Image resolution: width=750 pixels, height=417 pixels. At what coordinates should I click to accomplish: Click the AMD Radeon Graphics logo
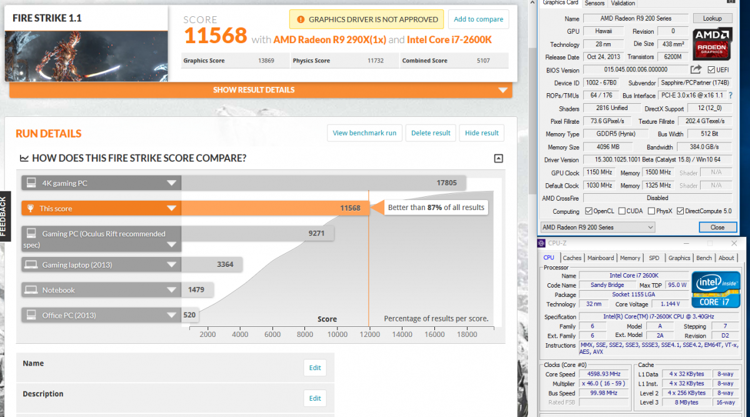[712, 43]
